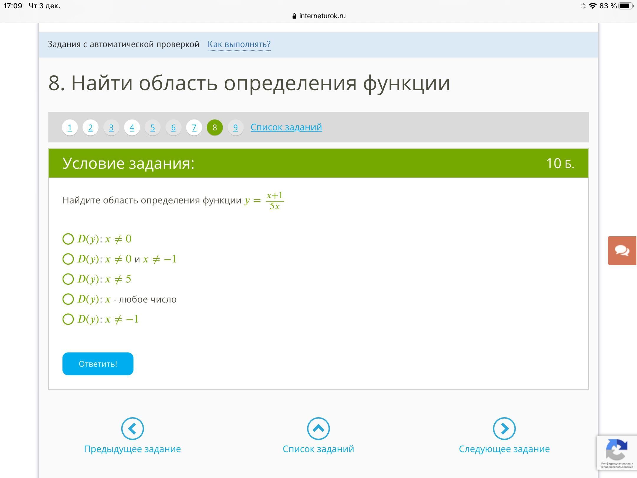
Task: Tap the Wi-Fi status icon
Action: tap(592, 6)
